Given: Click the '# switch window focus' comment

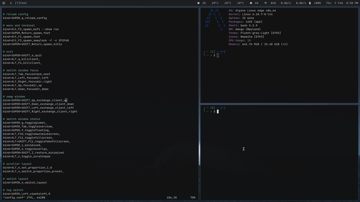Looking at the screenshot, I should click(x=21, y=70).
